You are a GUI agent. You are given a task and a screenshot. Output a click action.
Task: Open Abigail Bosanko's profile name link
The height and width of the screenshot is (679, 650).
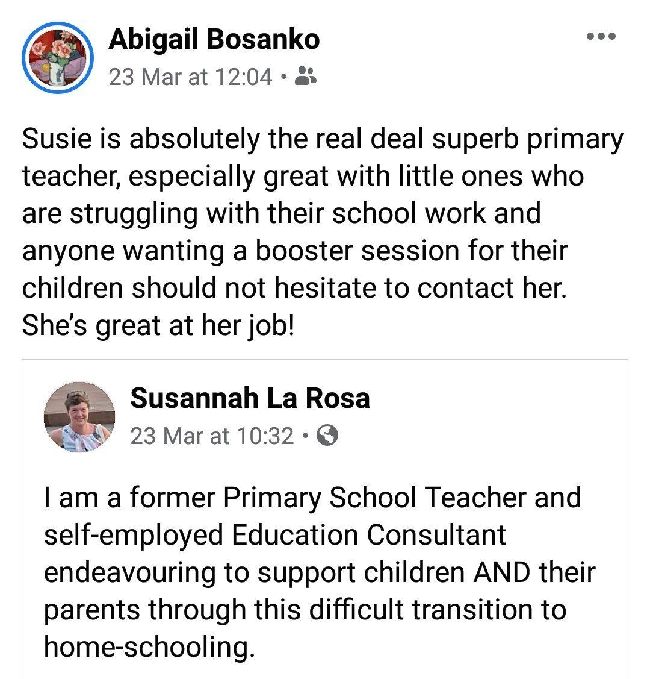(214, 40)
